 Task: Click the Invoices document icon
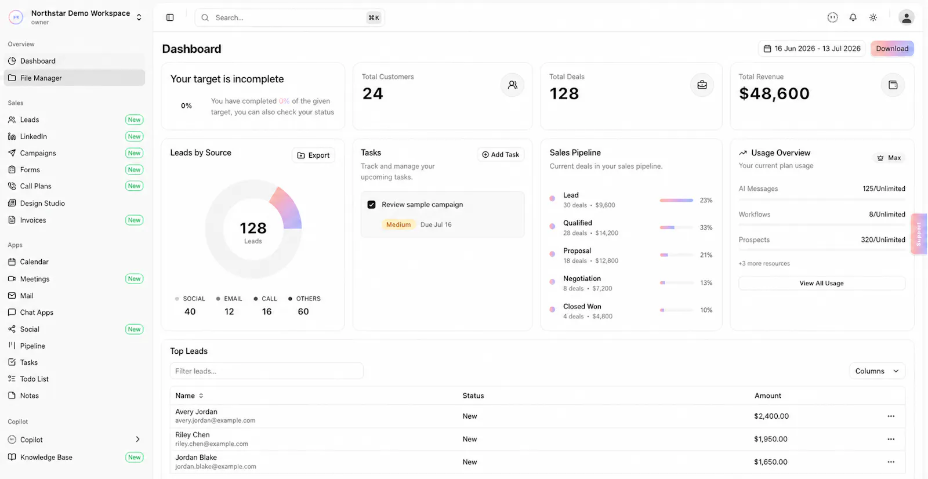coord(12,220)
